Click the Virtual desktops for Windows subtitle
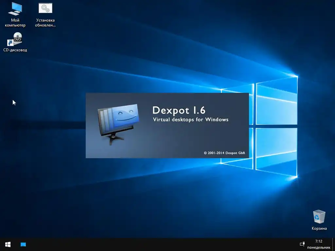The width and height of the screenshot is (335, 251). [x=191, y=120]
